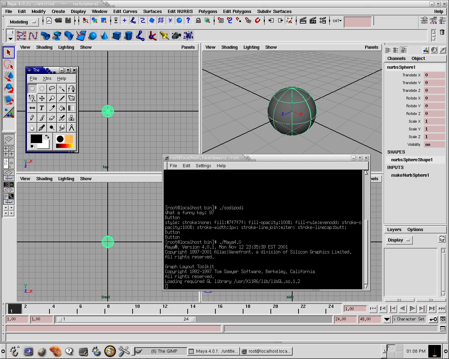Click the makeNurbSphere1 input node
Viewport: 449px width, 359px height.
pyautogui.click(x=410, y=175)
